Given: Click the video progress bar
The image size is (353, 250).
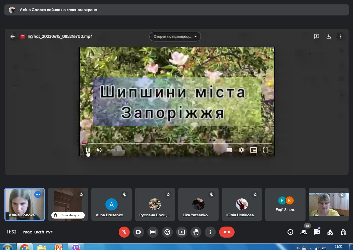Looking at the screenshot, I should 177,143.
